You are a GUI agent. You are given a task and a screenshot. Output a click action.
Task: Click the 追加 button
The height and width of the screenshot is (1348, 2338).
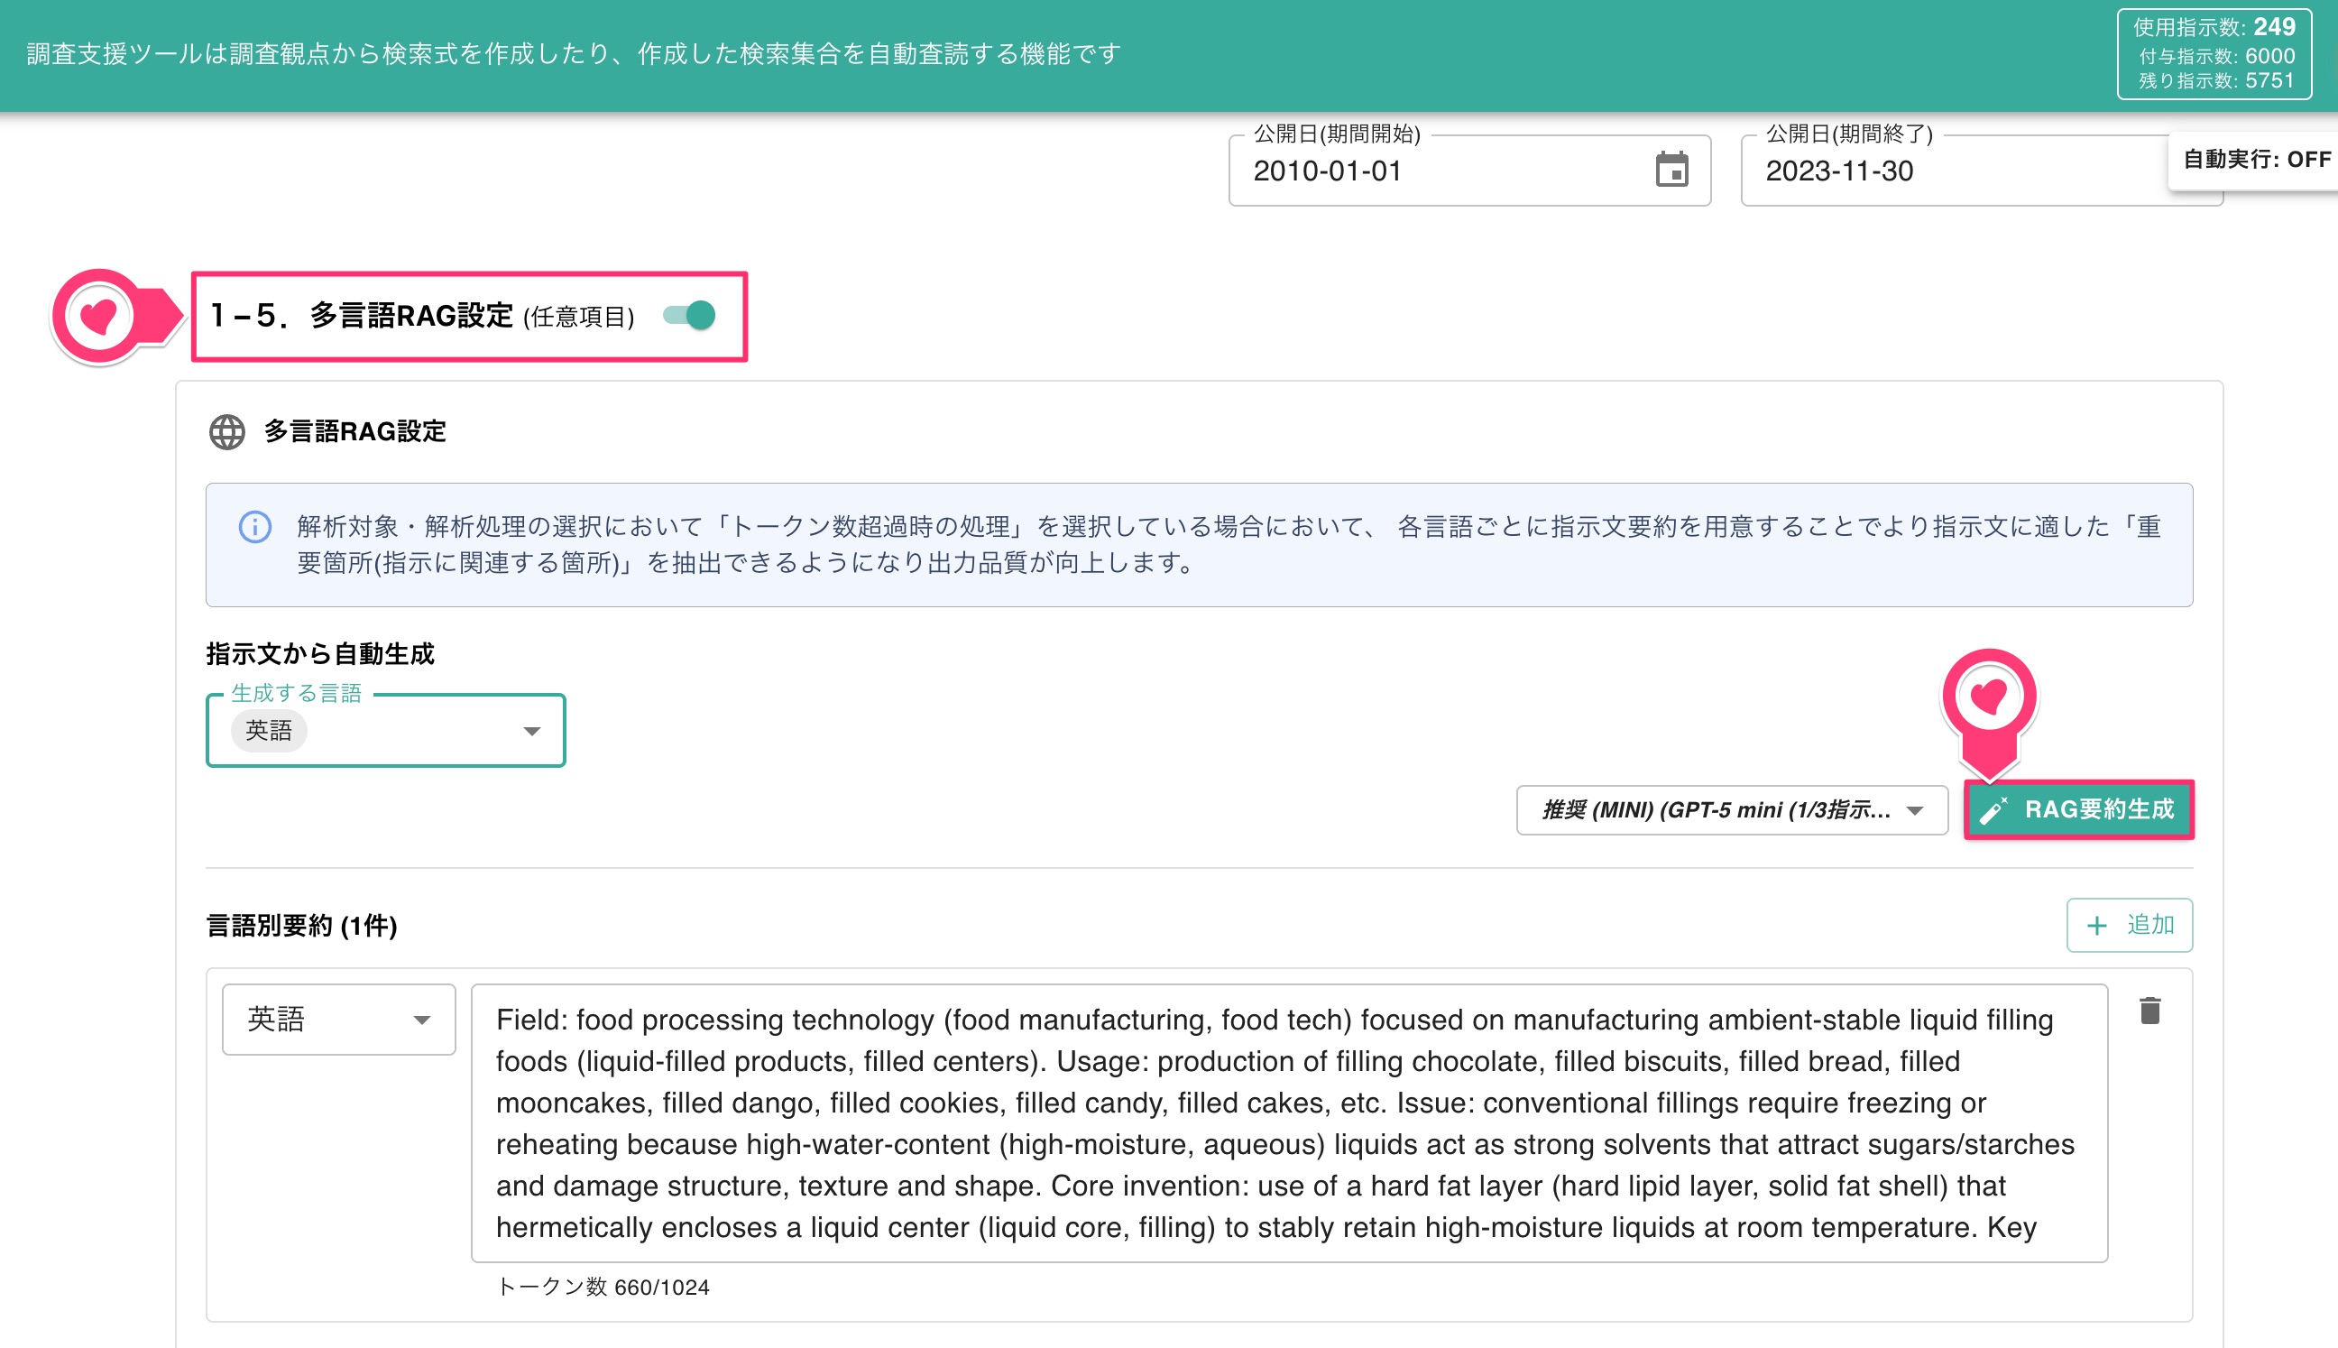coord(2130,925)
